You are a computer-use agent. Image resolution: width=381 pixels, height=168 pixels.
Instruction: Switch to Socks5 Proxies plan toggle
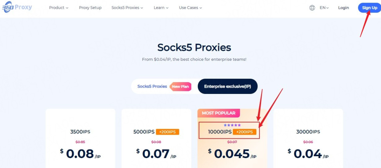click(x=152, y=86)
